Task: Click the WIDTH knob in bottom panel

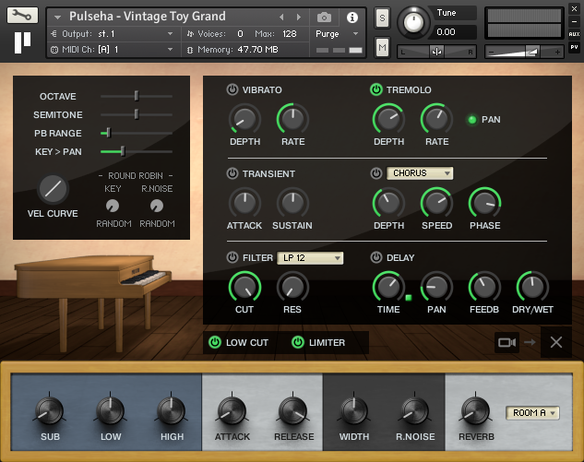Action: (354, 410)
